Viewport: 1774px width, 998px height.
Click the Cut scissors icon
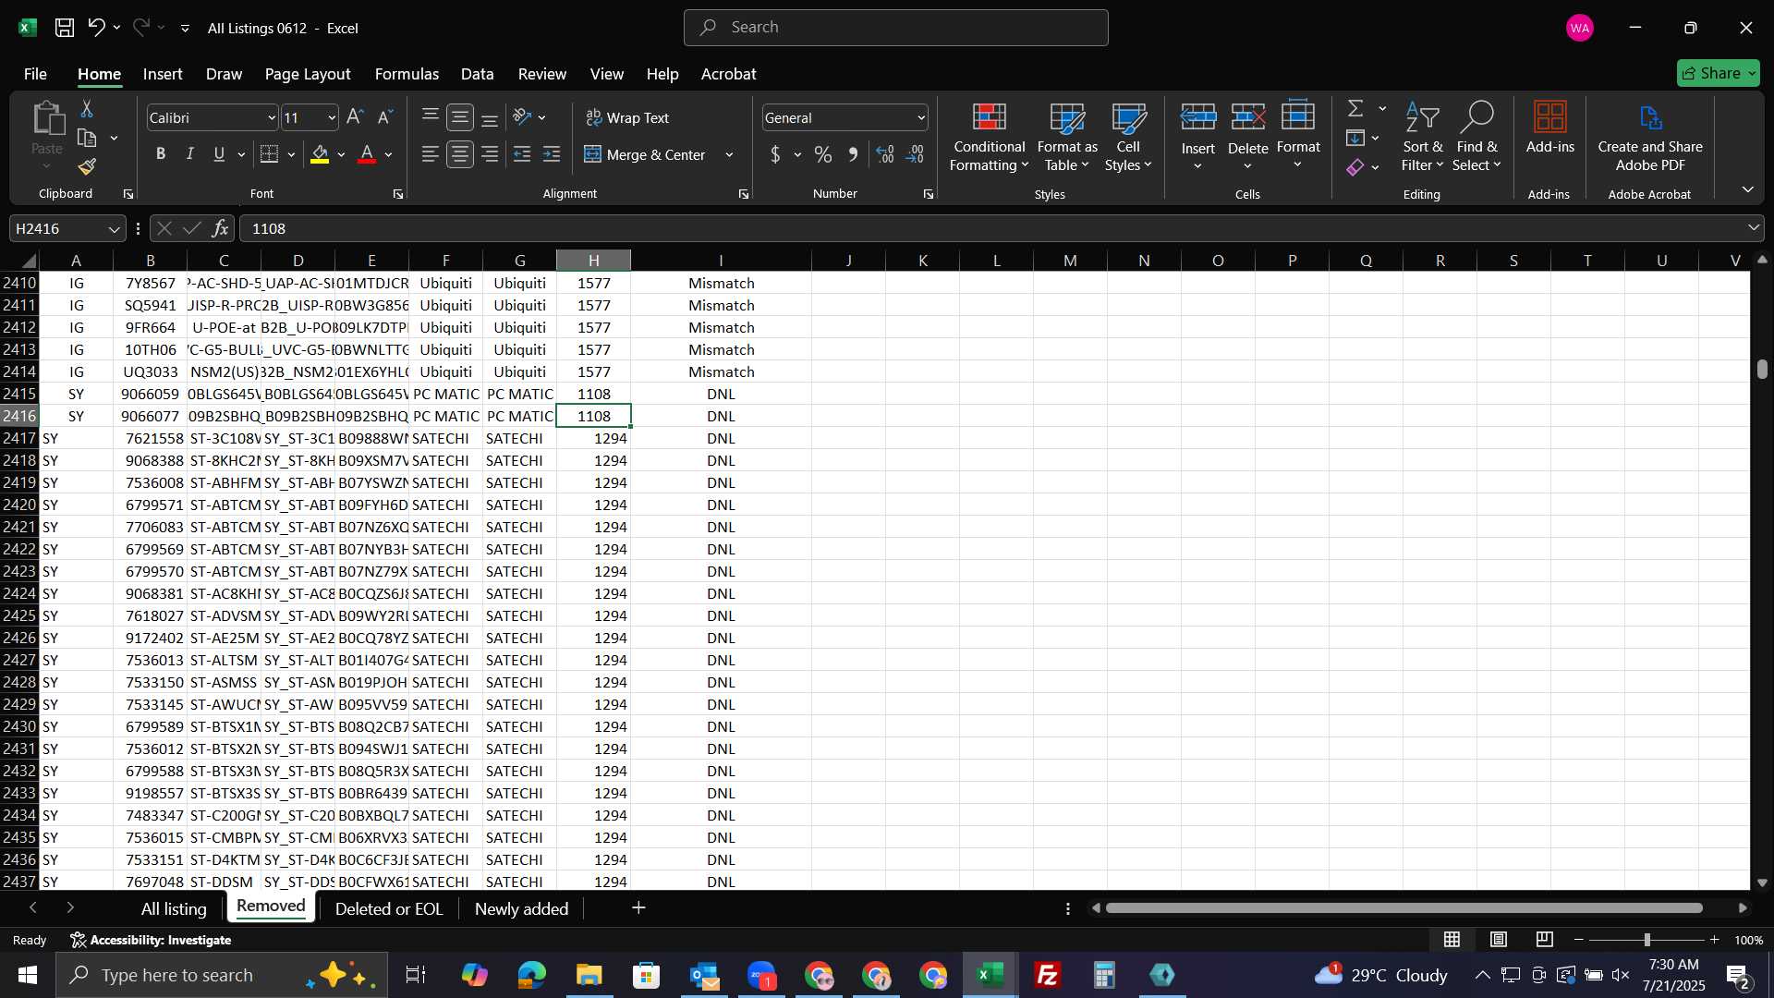click(x=87, y=109)
